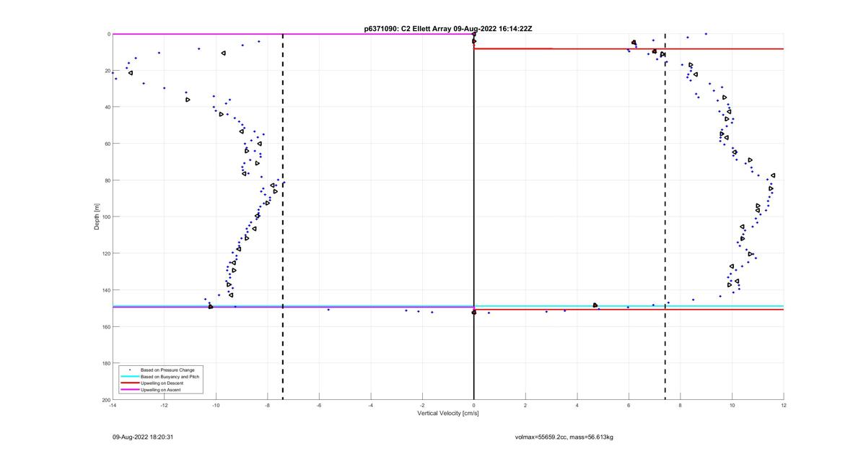Click depth axis tick label 140
This screenshot has height=449, width=866.
(x=106, y=290)
